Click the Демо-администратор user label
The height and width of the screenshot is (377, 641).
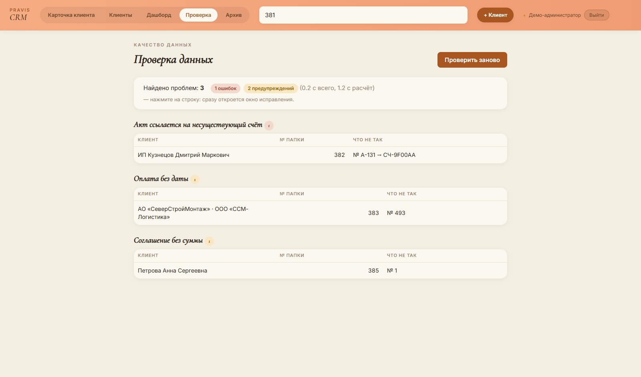tap(554, 15)
